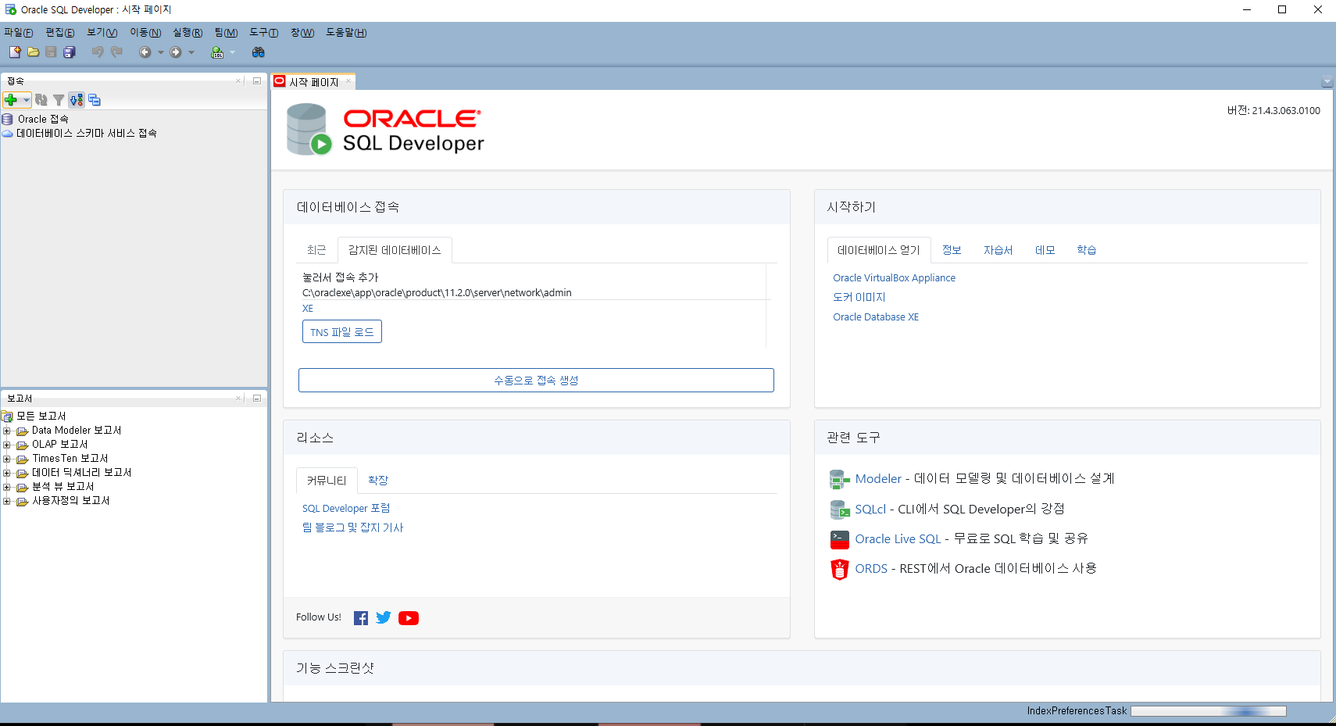Click the collapse all icon in connections panel
The height and width of the screenshot is (726, 1336).
tap(95, 100)
